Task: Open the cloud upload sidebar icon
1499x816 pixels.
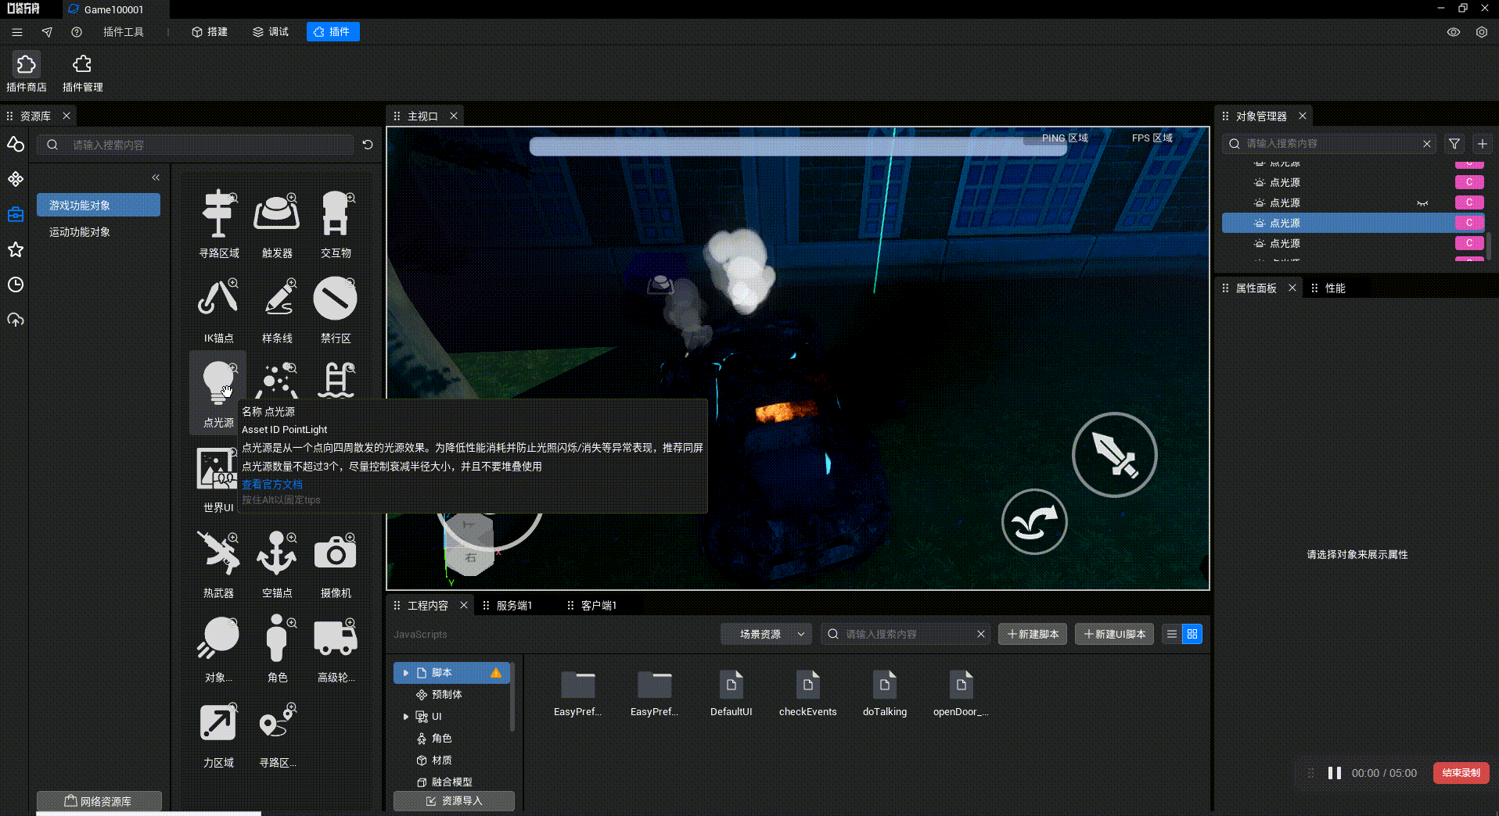Action: pyautogui.click(x=16, y=320)
